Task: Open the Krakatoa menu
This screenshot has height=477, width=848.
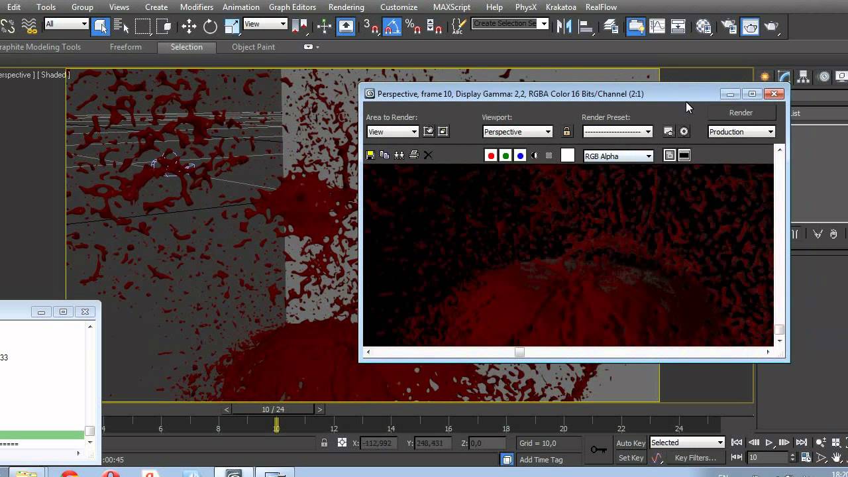Action: tap(561, 7)
